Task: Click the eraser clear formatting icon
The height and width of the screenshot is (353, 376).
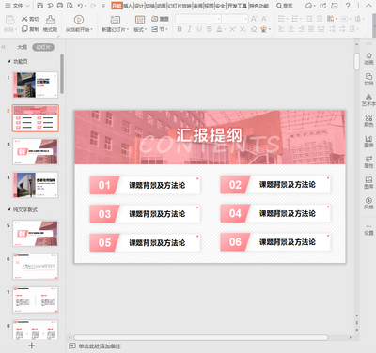Action: [254, 29]
